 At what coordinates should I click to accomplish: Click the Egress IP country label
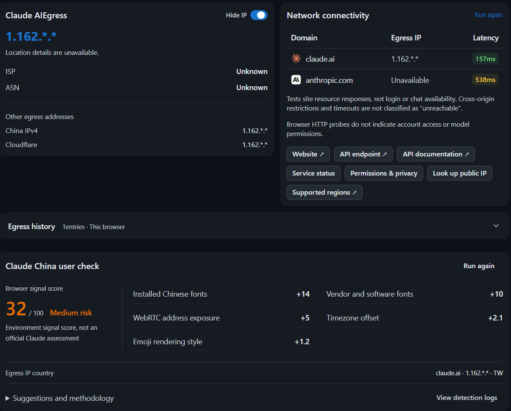(30, 373)
